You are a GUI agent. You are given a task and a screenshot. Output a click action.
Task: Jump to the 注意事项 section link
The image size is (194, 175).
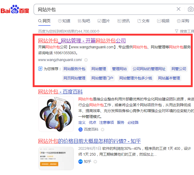coord(107,122)
